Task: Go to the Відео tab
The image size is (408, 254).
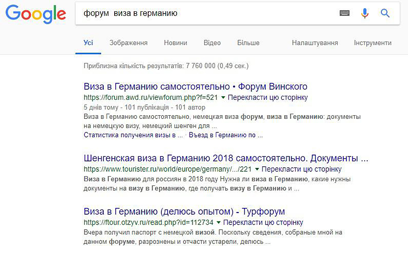Action: tap(212, 43)
